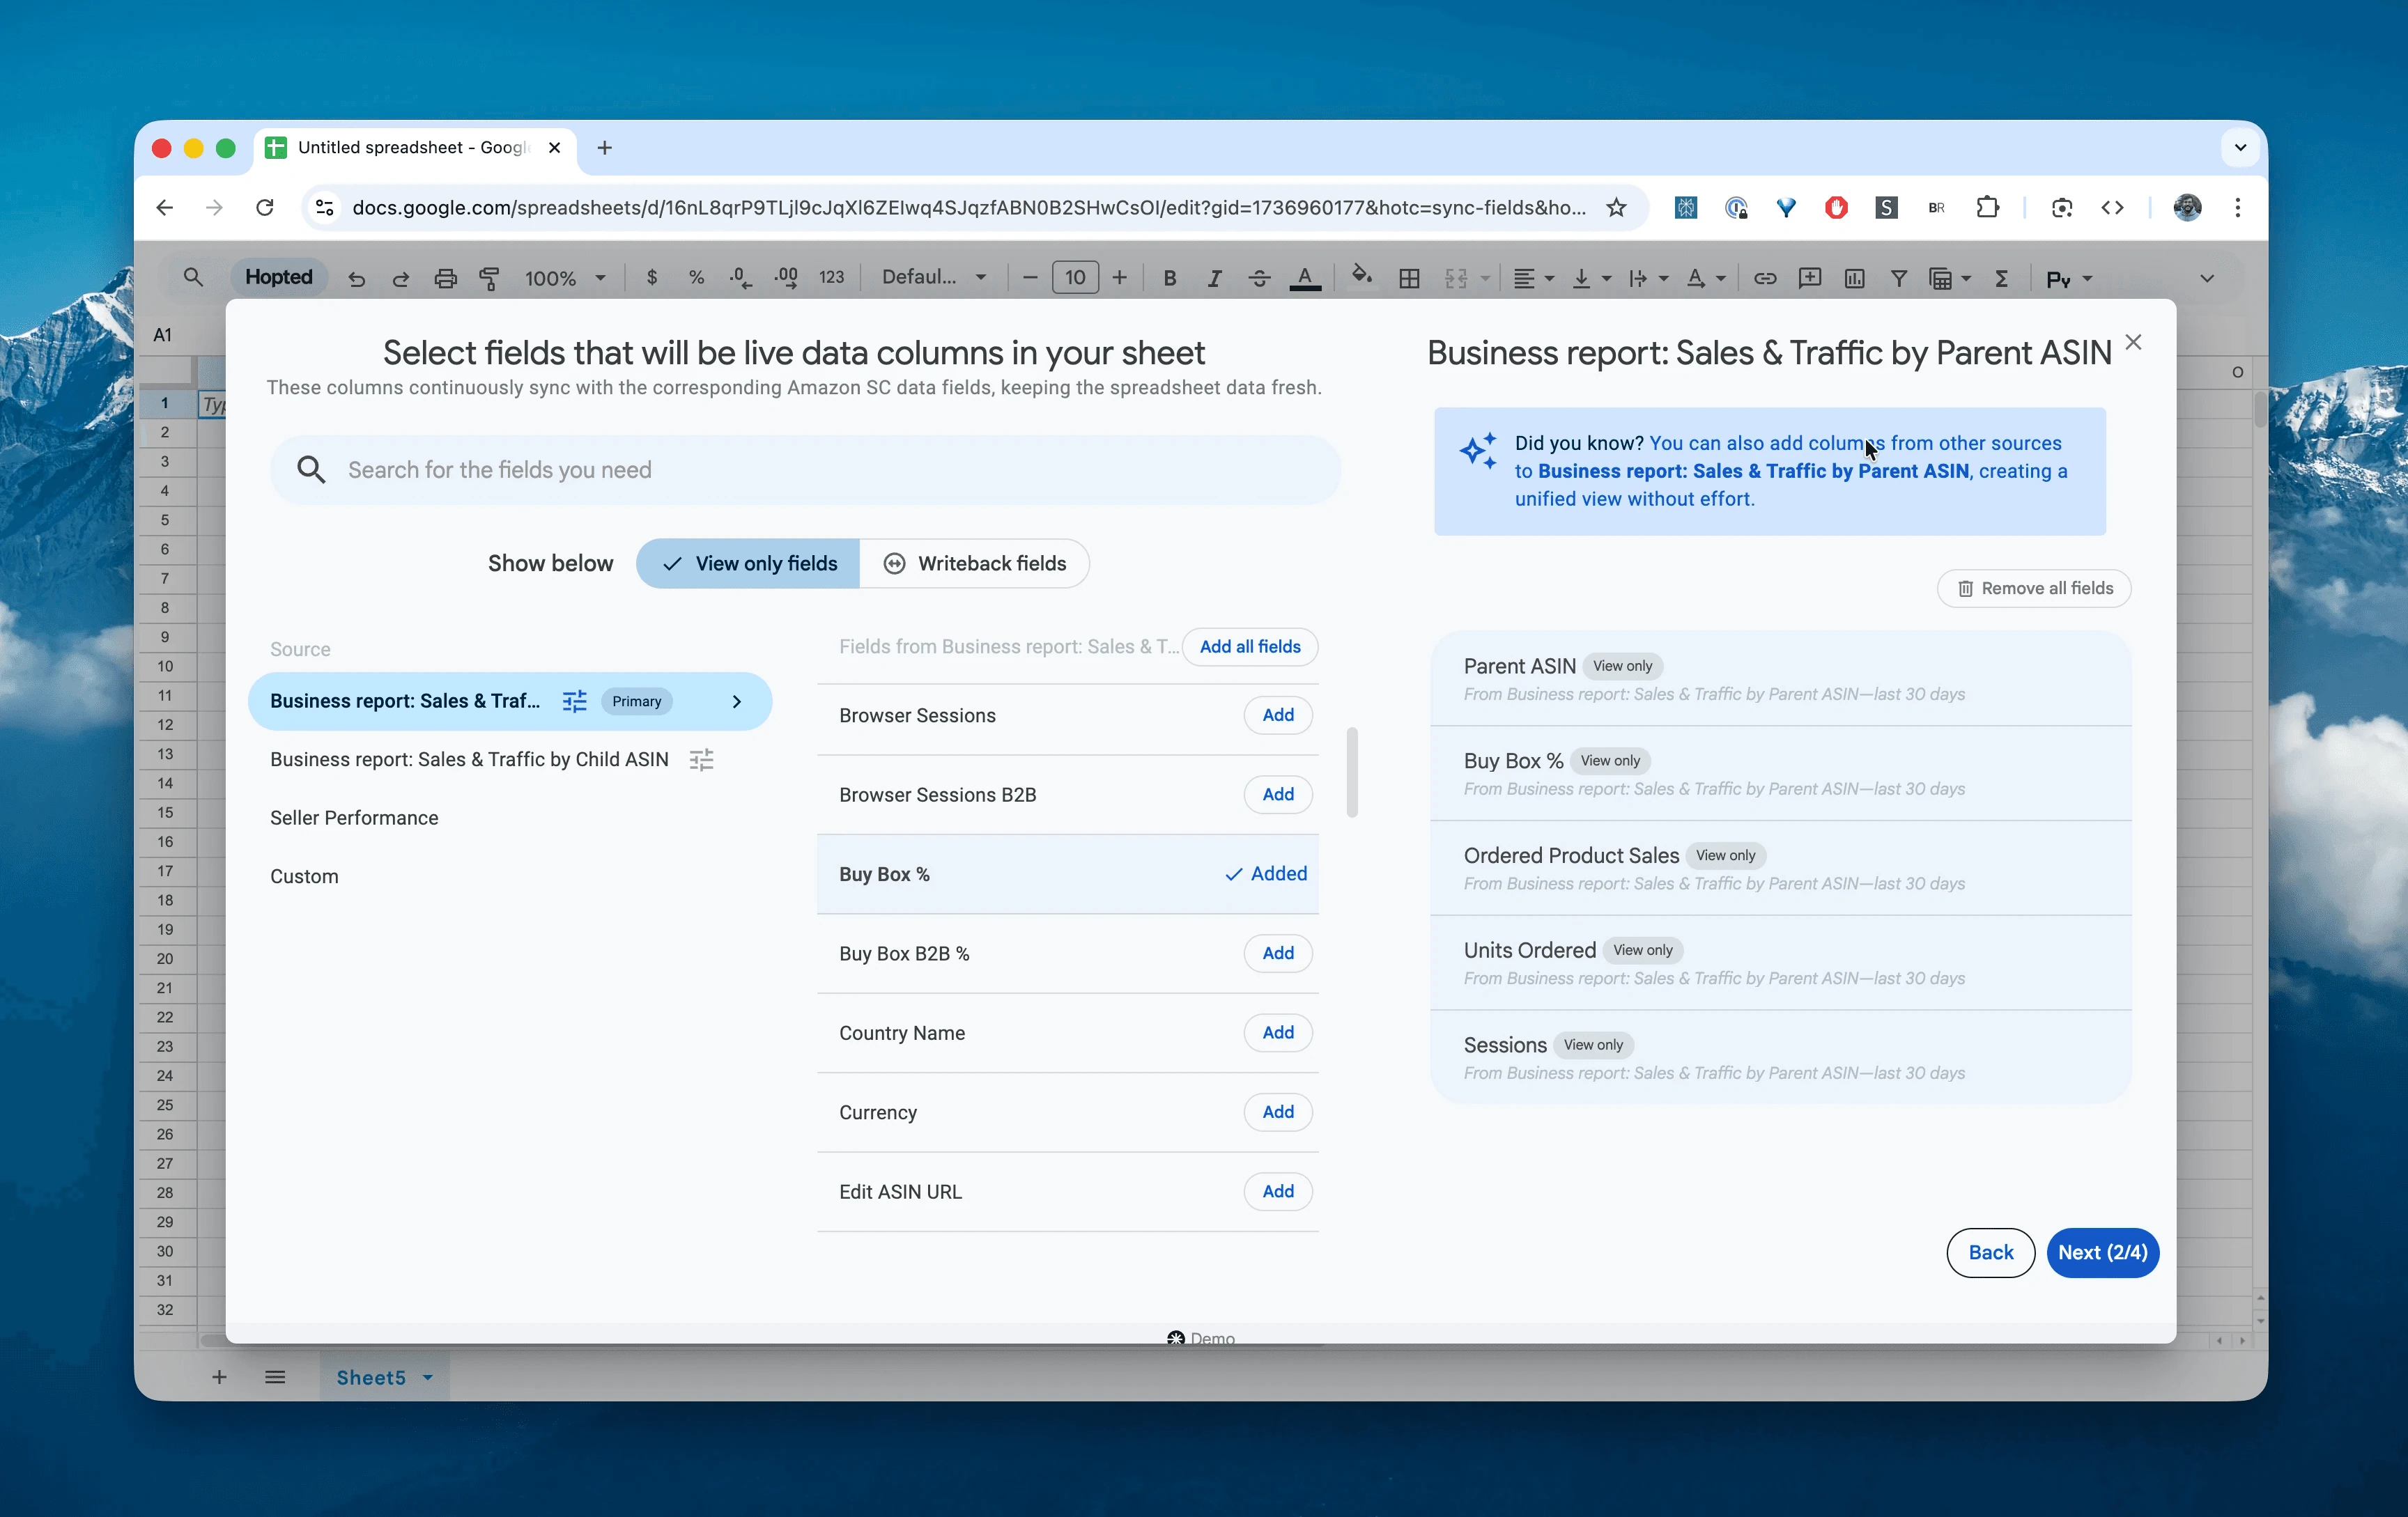
Task: Insert link icon in toolbar
Action: 1765,279
